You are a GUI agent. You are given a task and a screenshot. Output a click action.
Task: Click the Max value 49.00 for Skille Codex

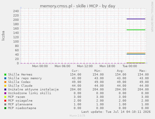pyautogui.click(x=144, y=82)
